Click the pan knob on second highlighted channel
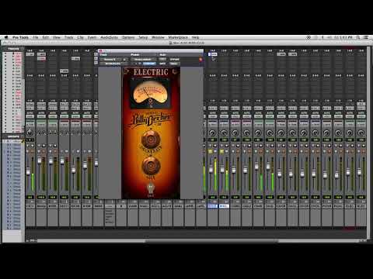This screenshot has width=373, height=279. [224, 133]
